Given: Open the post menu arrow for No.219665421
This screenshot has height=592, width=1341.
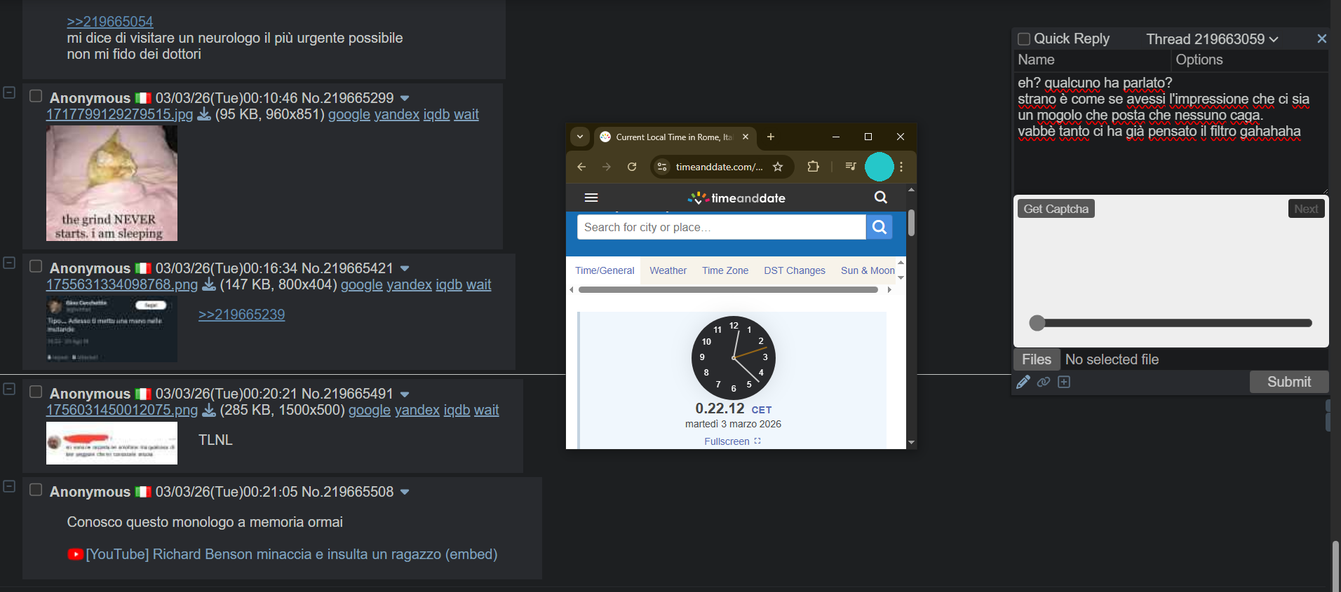Looking at the screenshot, I should [x=405, y=269].
